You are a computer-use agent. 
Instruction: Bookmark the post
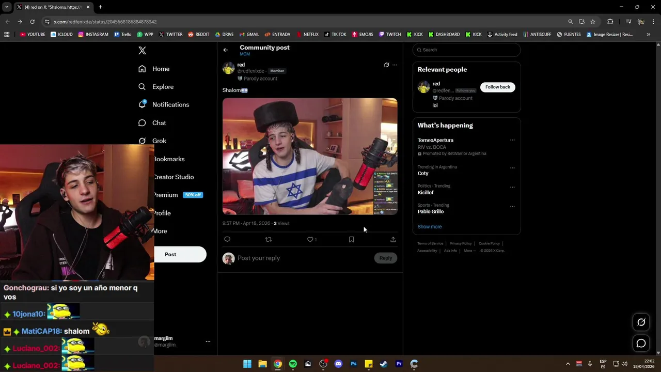click(352, 239)
